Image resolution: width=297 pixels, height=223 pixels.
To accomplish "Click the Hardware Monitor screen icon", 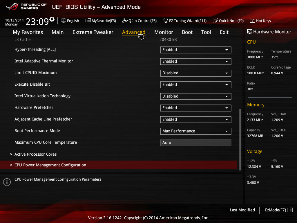I will tap(250, 32).
